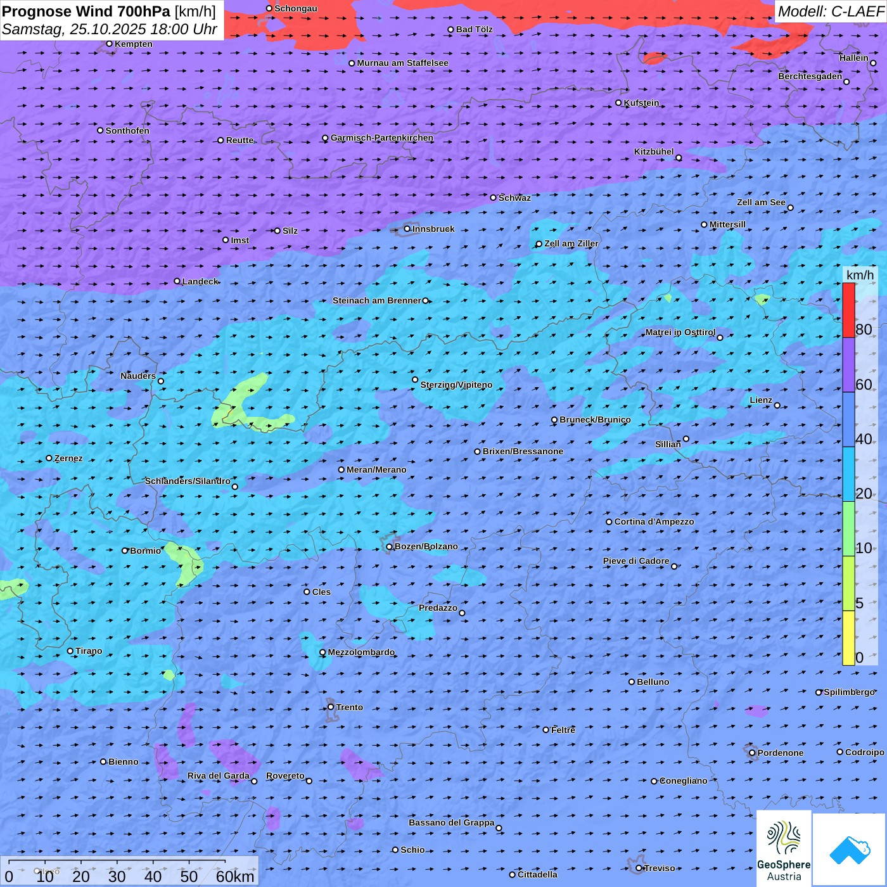The width and height of the screenshot is (887, 887).
Task: Click the Tirano label
Action: [x=89, y=651]
